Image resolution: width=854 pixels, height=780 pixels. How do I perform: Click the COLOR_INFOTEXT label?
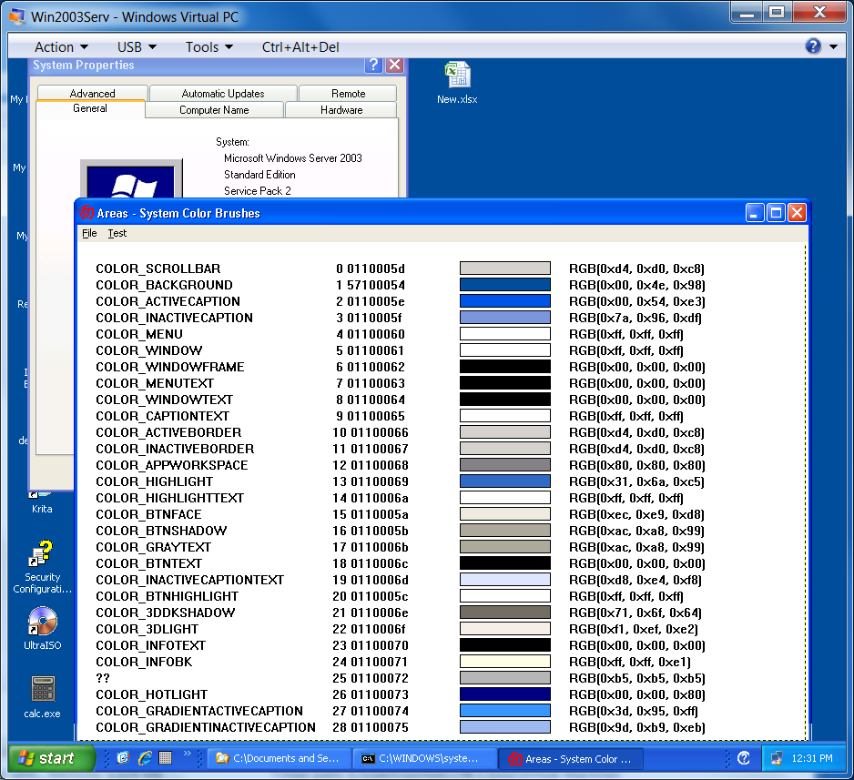pos(150,645)
